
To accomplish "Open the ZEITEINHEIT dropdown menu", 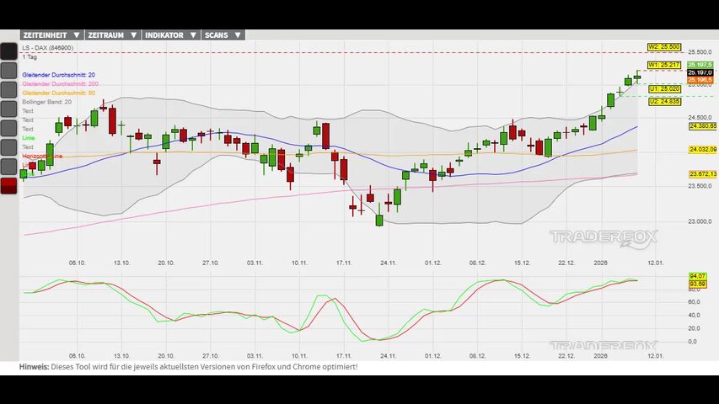I will click(51, 35).
